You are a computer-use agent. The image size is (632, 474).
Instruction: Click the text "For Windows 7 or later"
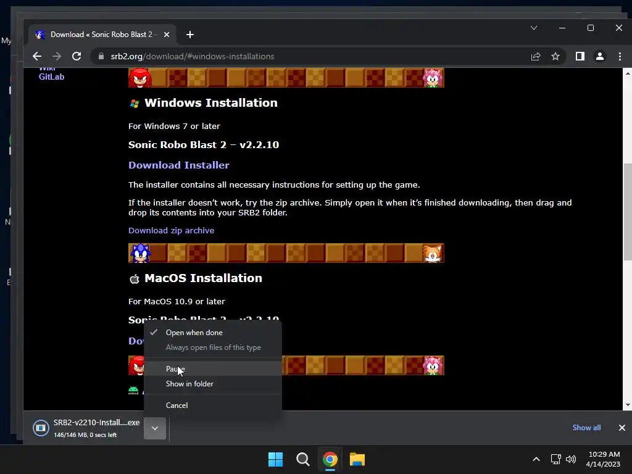(x=174, y=126)
